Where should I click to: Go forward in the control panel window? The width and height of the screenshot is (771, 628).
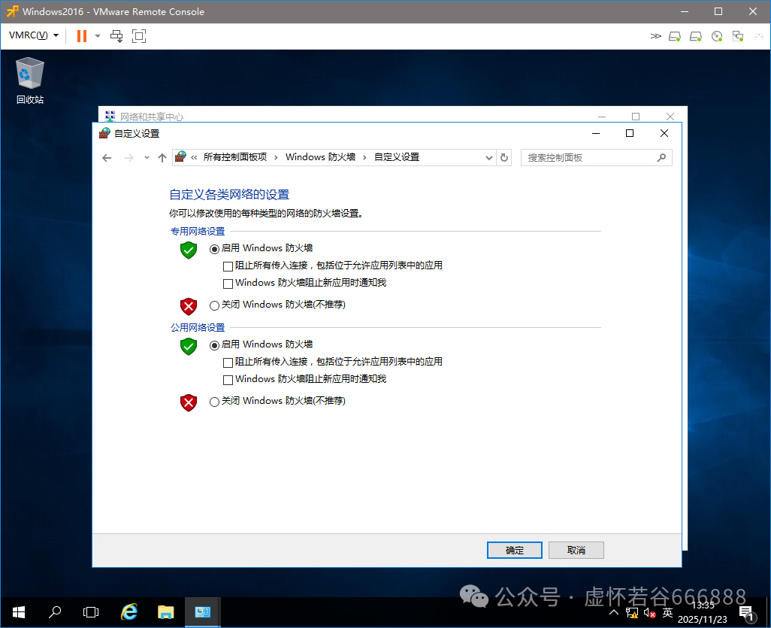pyautogui.click(x=128, y=158)
